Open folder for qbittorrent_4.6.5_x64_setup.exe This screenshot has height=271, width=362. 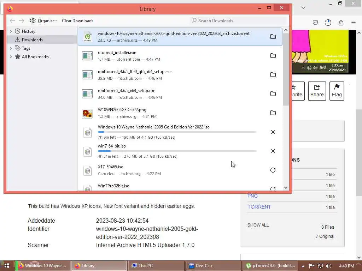coord(273,94)
